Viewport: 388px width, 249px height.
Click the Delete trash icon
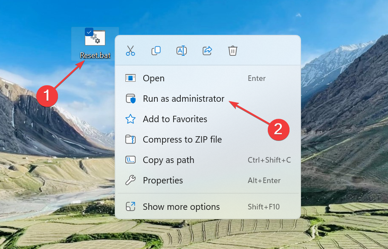(x=233, y=51)
